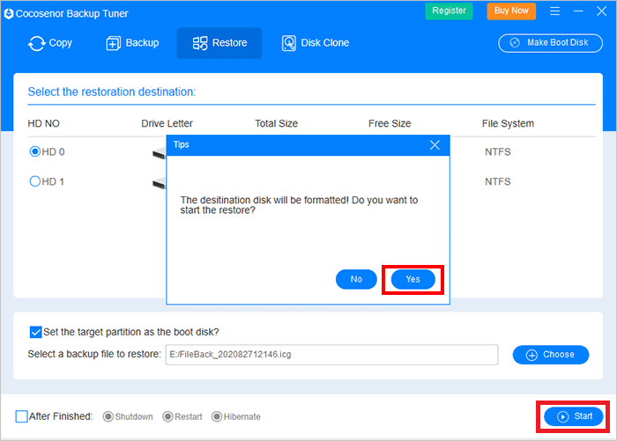Click the Drive Letter column header
Viewport: 617px width, 441px height.
point(167,123)
